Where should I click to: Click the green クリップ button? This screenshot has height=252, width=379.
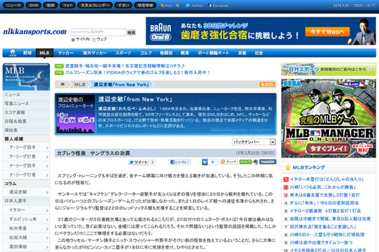(245, 162)
